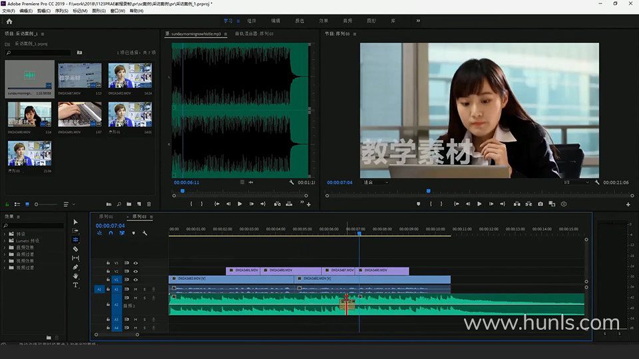Select the Hand tool
The height and width of the screenshot is (359, 639).
click(x=75, y=276)
